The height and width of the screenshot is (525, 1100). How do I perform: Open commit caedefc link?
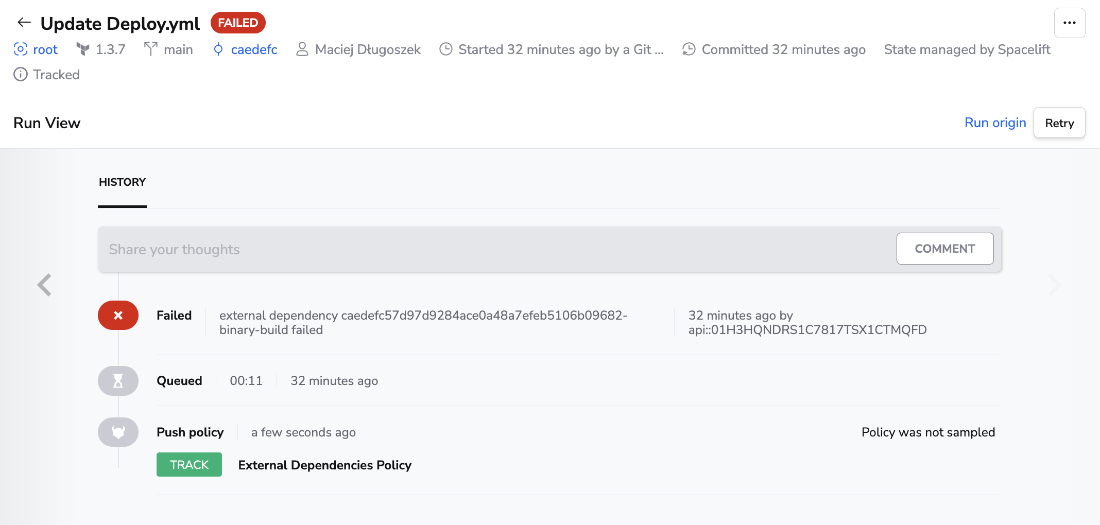click(254, 49)
